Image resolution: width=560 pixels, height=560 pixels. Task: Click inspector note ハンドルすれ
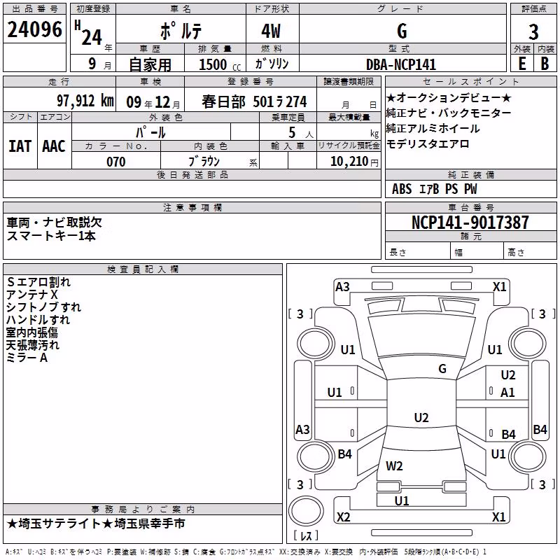click(38, 320)
